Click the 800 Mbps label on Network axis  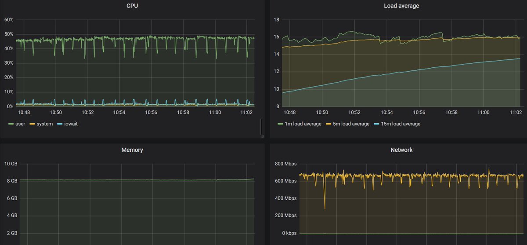tap(286, 164)
